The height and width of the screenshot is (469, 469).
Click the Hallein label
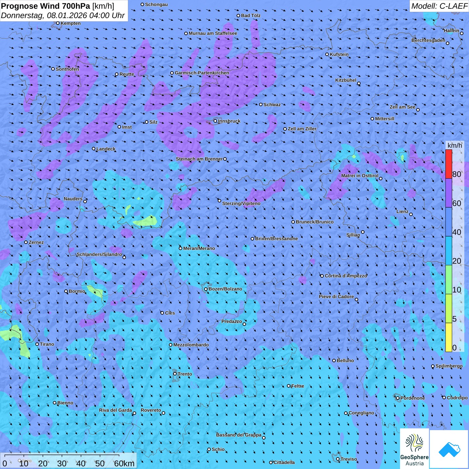click(452, 30)
